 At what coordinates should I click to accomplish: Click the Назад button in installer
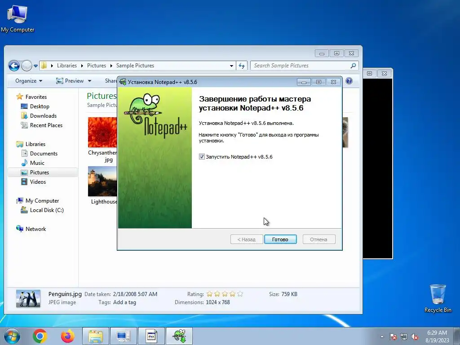(x=247, y=239)
